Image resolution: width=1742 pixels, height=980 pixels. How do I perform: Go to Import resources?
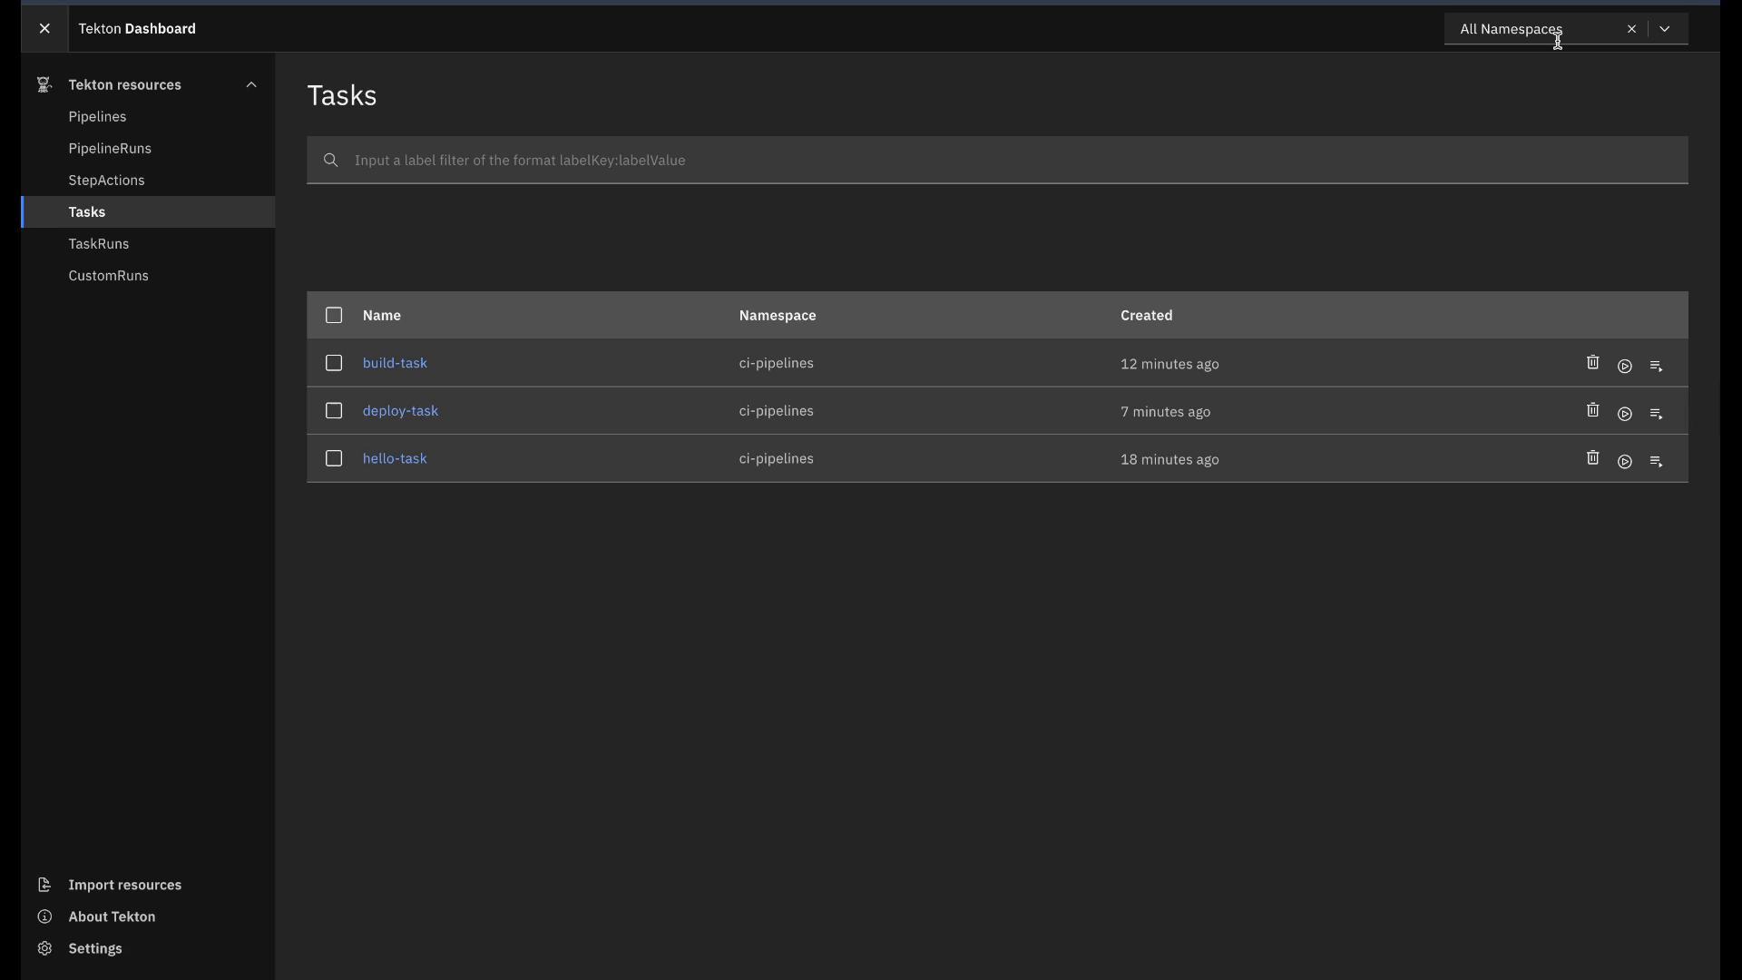[x=125, y=885]
